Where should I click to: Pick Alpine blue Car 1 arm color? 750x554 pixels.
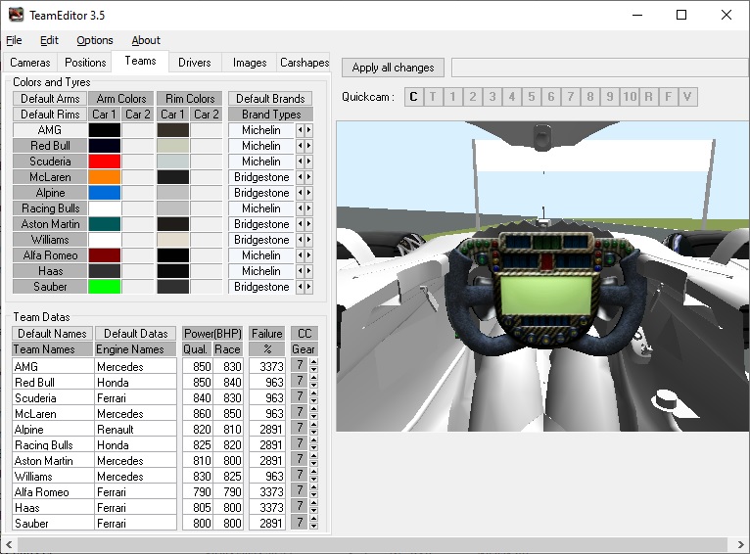(104, 193)
